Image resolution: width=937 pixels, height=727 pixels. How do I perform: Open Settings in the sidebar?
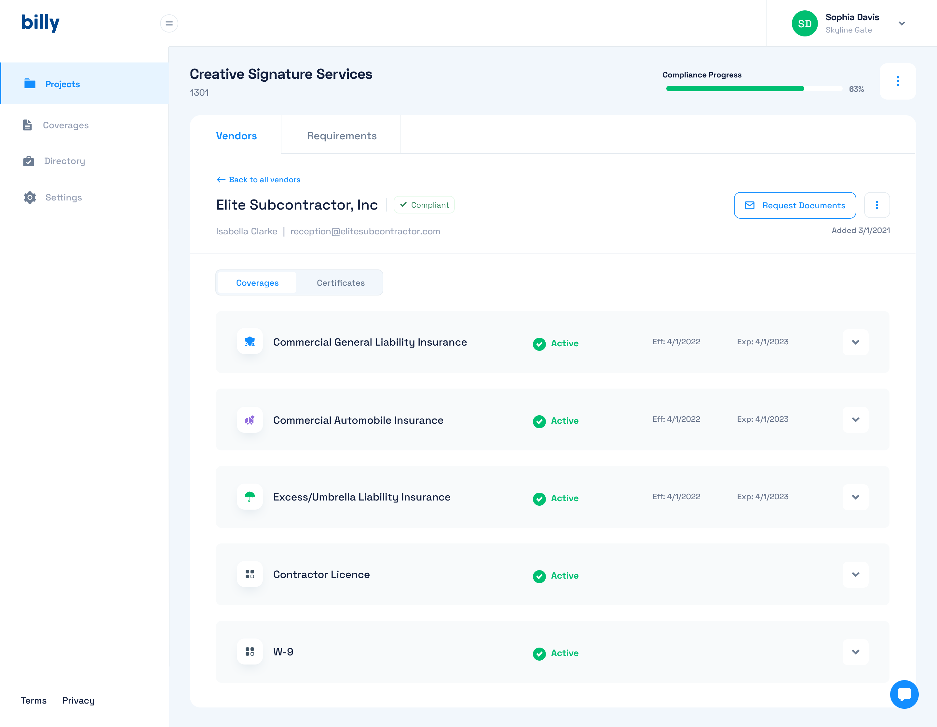tap(63, 198)
